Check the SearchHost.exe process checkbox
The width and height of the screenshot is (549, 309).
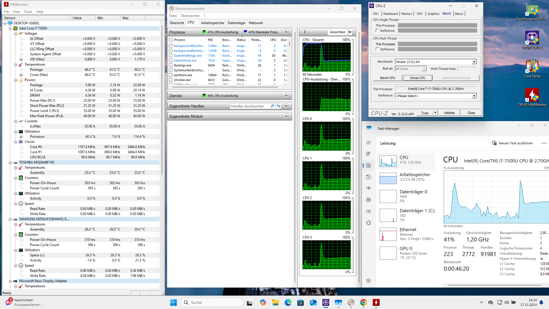(171, 60)
